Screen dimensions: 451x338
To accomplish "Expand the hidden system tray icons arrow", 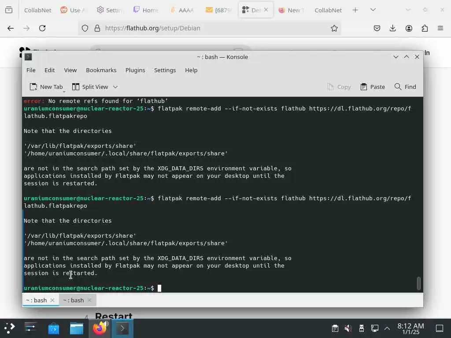I will click(x=387, y=328).
